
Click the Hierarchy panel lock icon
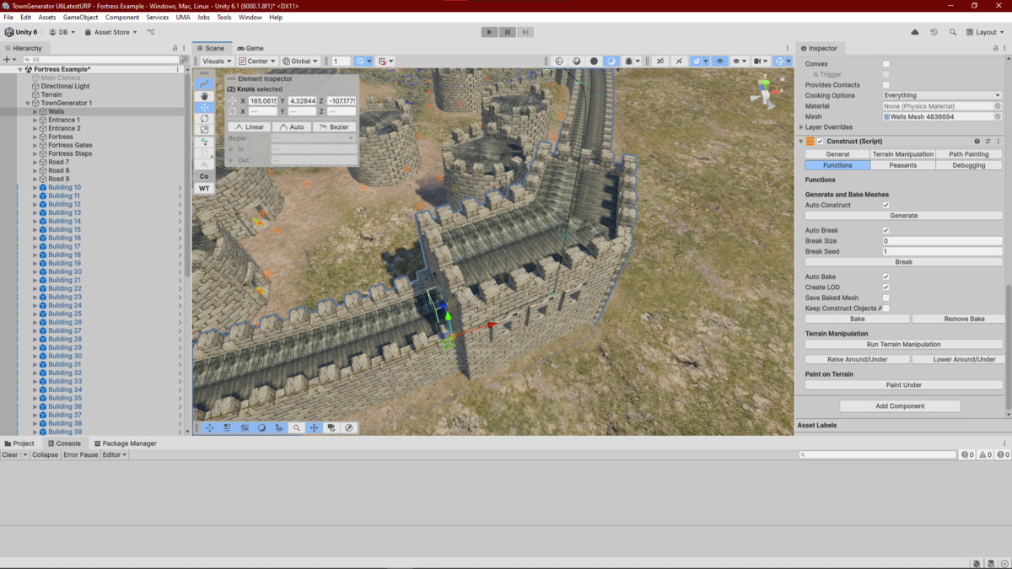[175, 48]
